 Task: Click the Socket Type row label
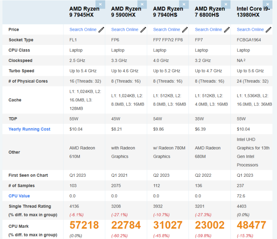tap(21, 40)
